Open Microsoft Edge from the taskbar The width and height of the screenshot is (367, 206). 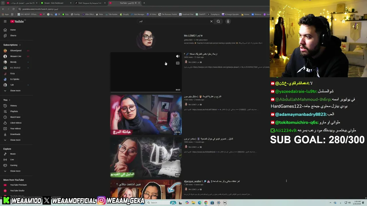click(x=200, y=203)
